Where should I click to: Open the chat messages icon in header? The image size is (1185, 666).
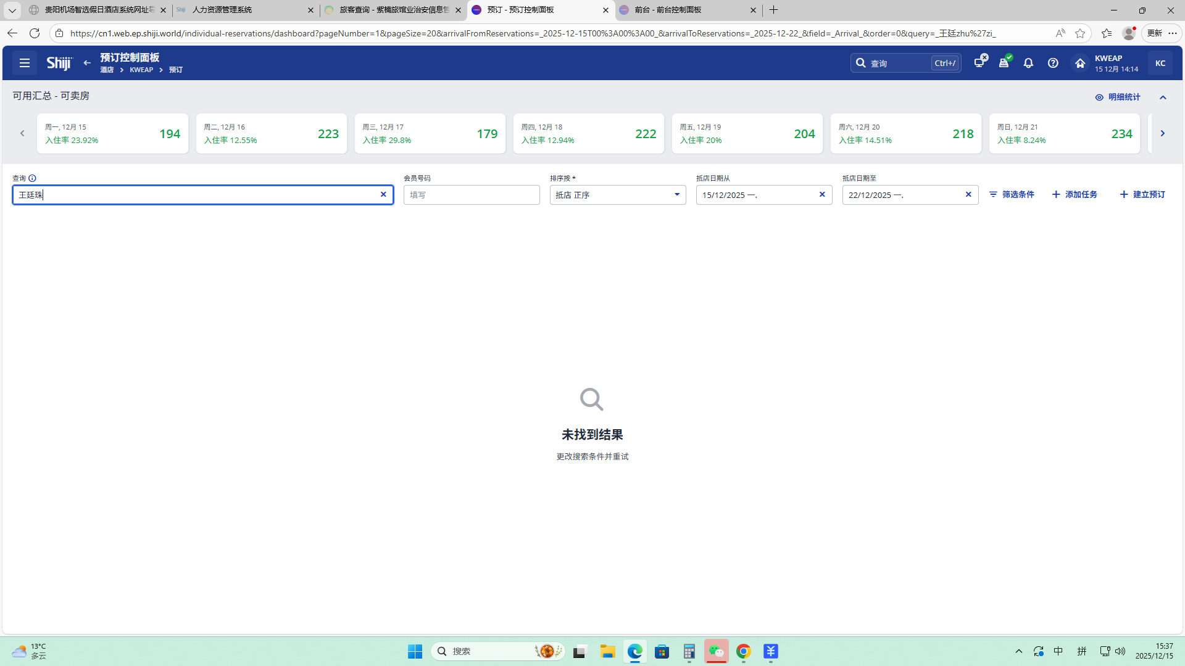[979, 62]
